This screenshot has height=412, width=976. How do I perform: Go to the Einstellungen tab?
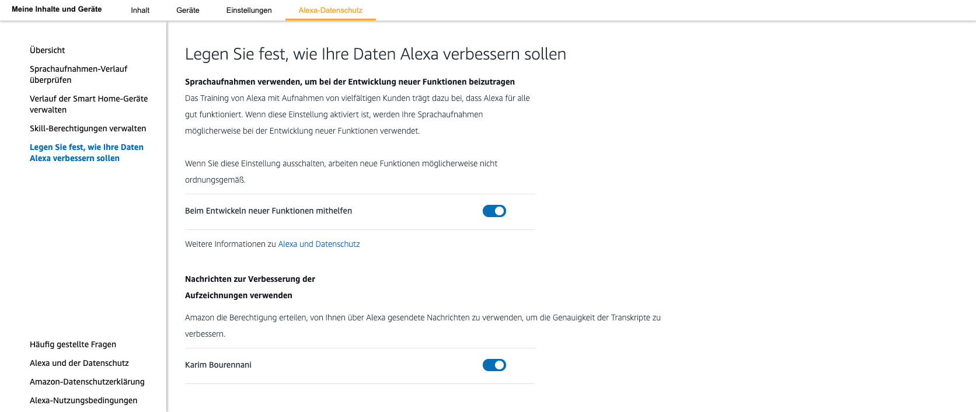(x=249, y=11)
